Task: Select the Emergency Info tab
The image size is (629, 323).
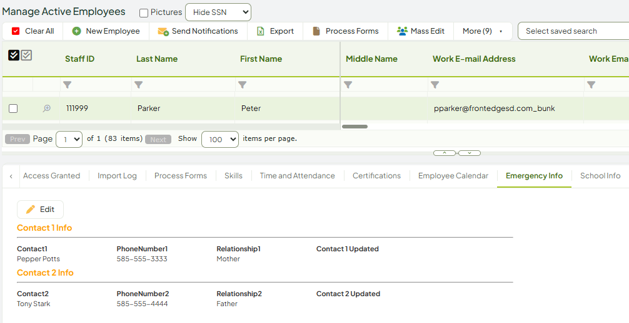Action: click(x=535, y=176)
